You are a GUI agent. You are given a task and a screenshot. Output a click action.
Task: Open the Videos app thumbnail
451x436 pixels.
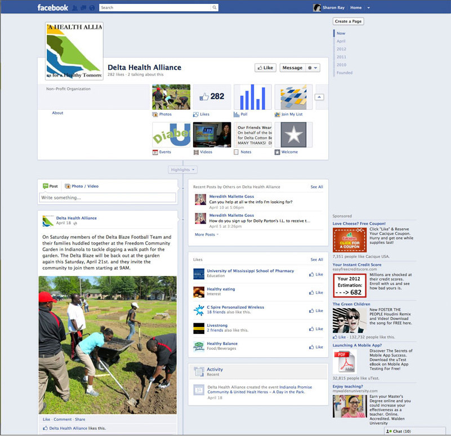pyautogui.click(x=212, y=135)
